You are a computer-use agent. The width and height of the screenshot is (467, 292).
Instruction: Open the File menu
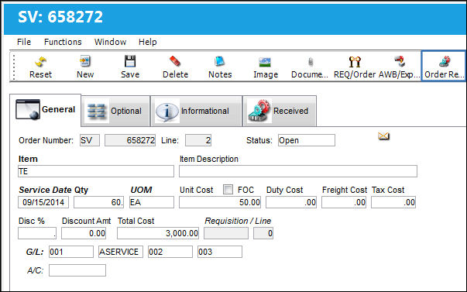[24, 42]
